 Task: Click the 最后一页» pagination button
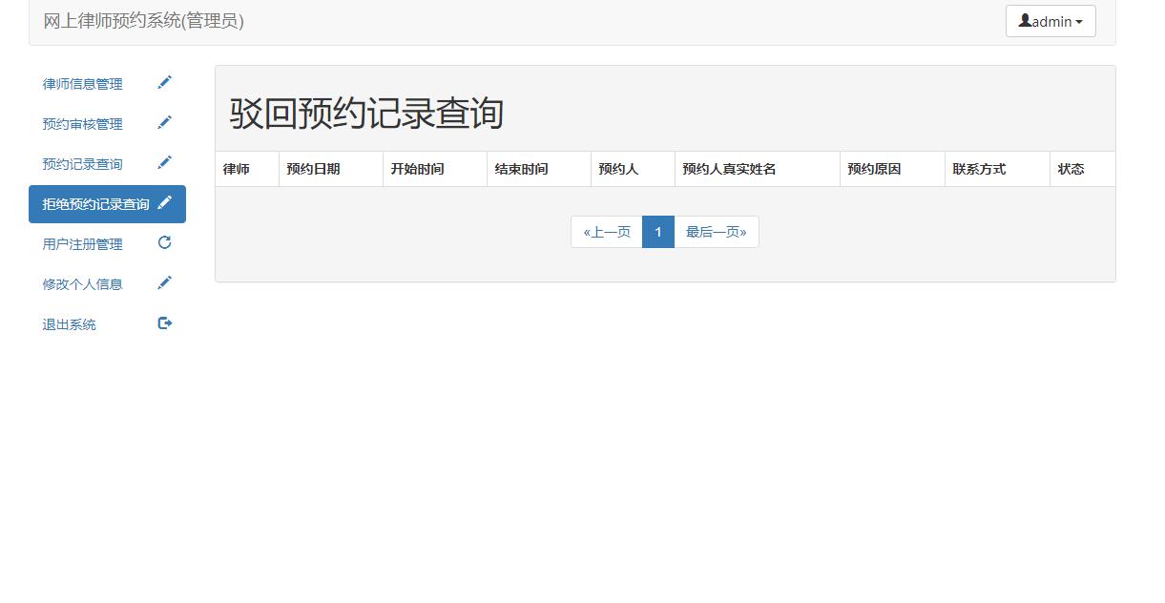(x=717, y=232)
